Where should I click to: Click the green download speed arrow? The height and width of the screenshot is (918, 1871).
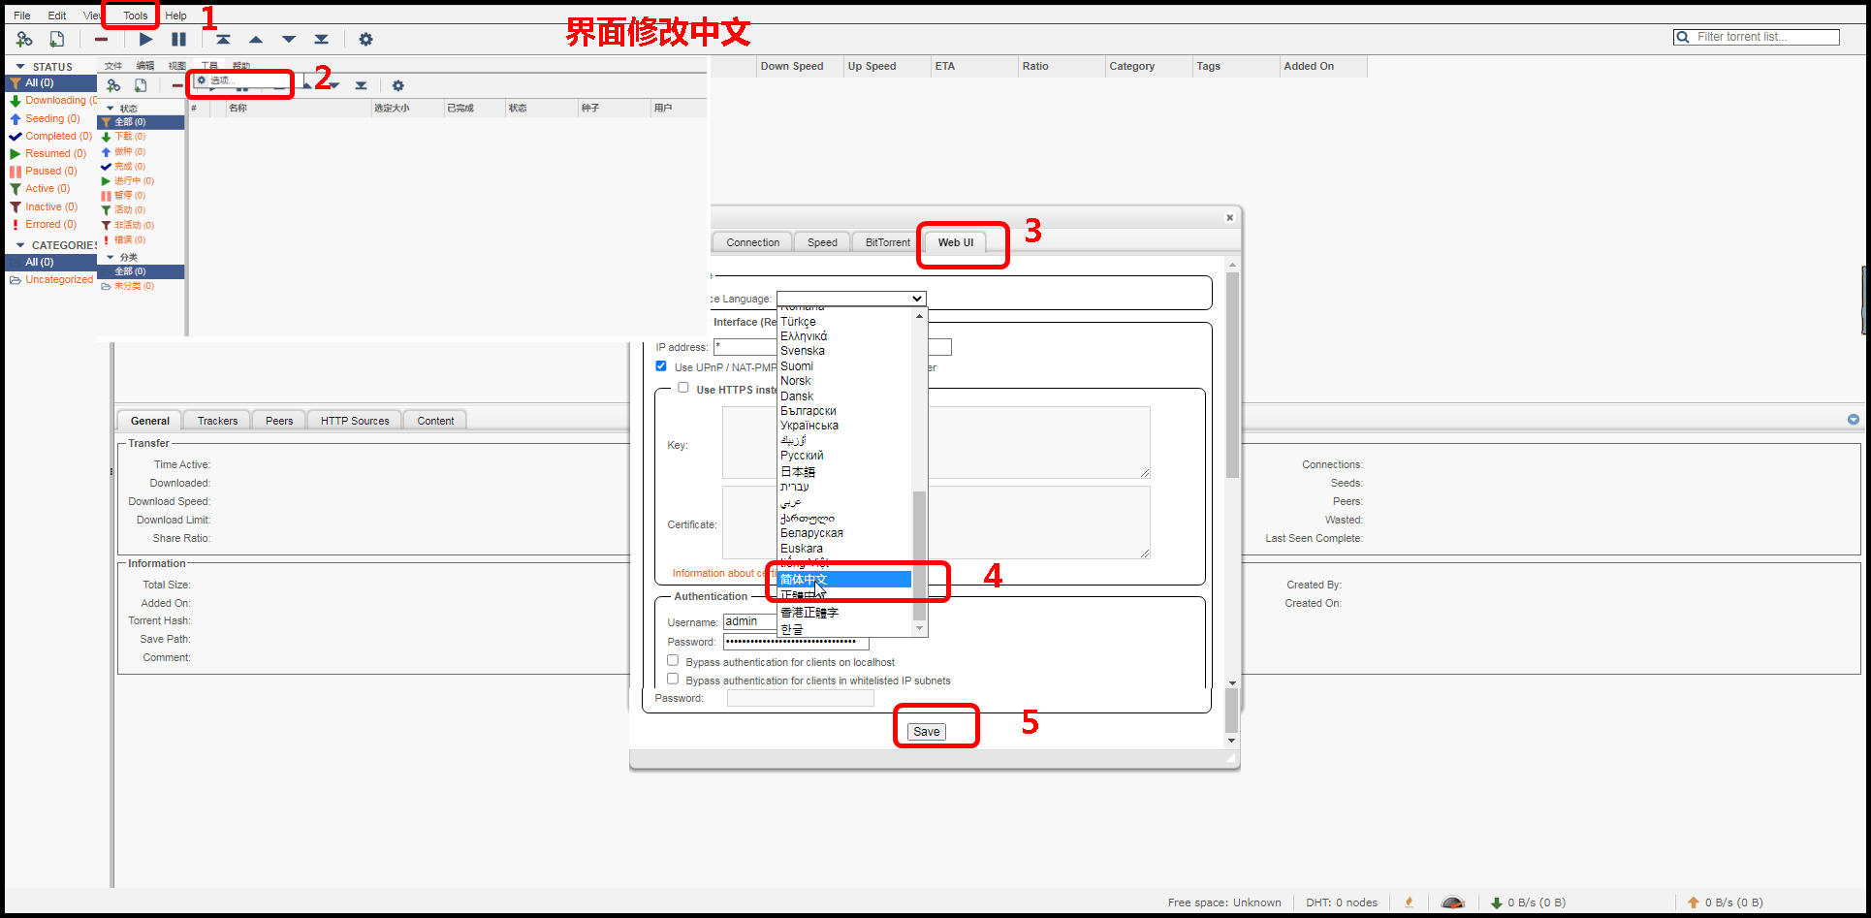point(1497,902)
